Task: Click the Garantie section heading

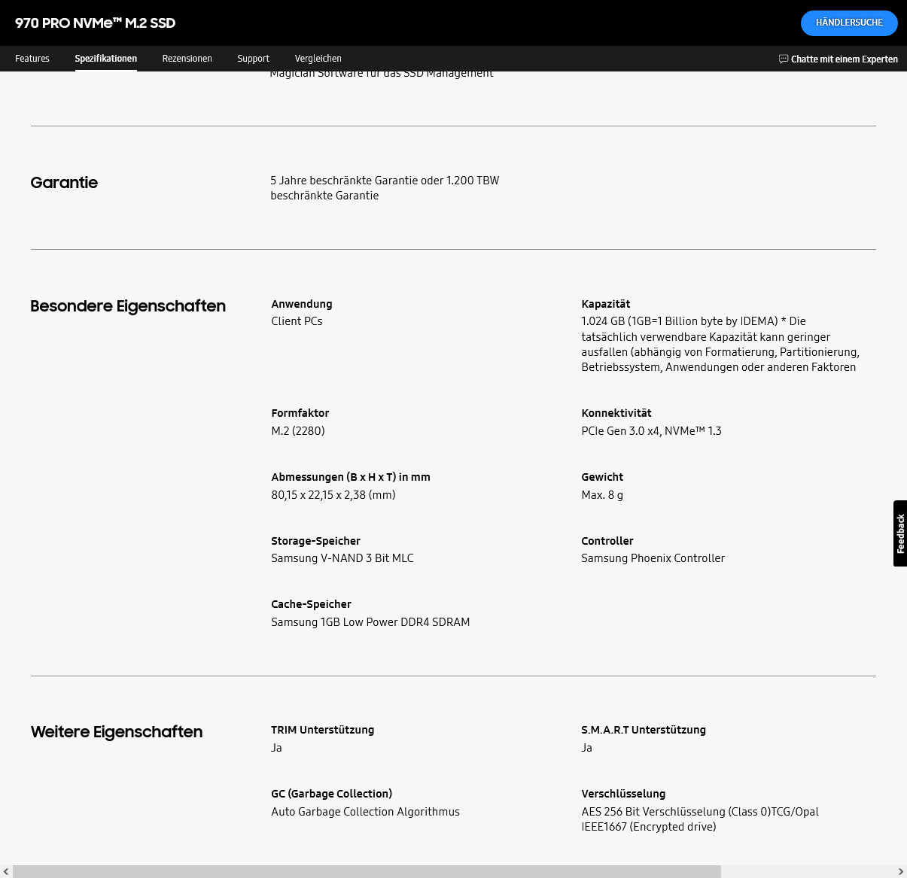Action: (64, 182)
